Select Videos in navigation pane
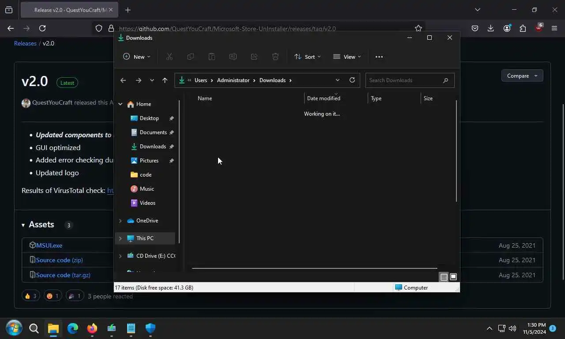Viewport: 565px width, 339px height. pyautogui.click(x=147, y=203)
